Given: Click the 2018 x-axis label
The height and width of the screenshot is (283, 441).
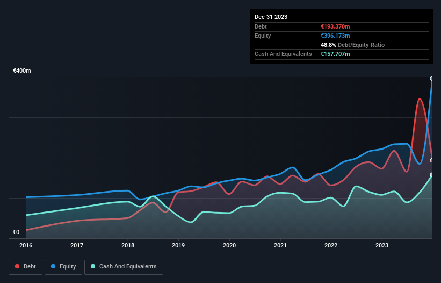Looking at the screenshot, I should [x=128, y=245].
